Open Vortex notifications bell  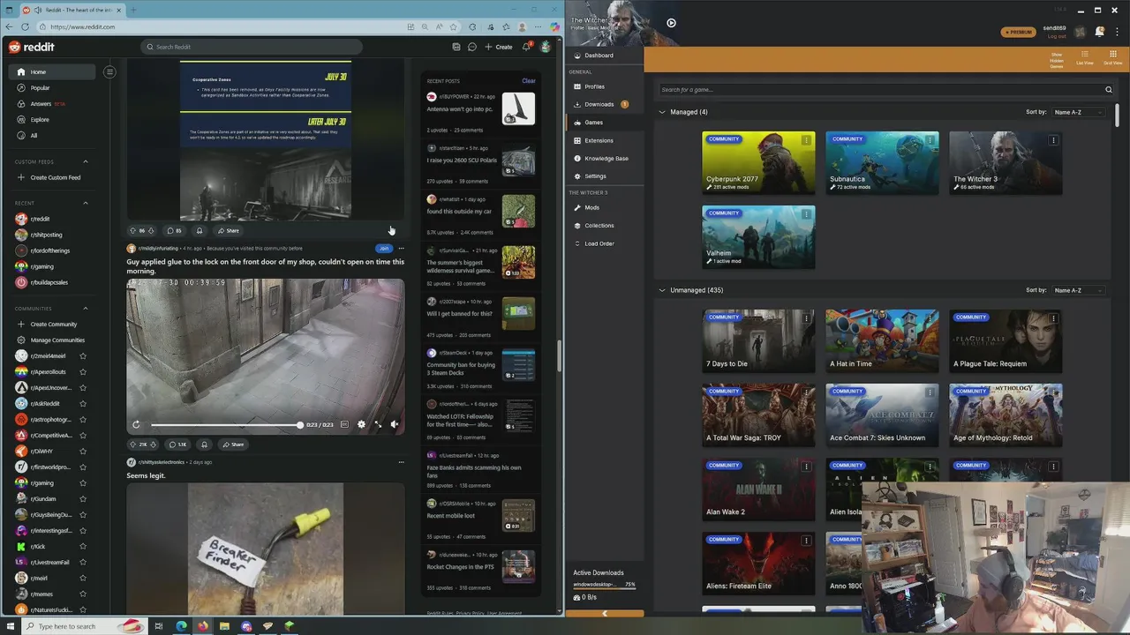pos(1100,32)
